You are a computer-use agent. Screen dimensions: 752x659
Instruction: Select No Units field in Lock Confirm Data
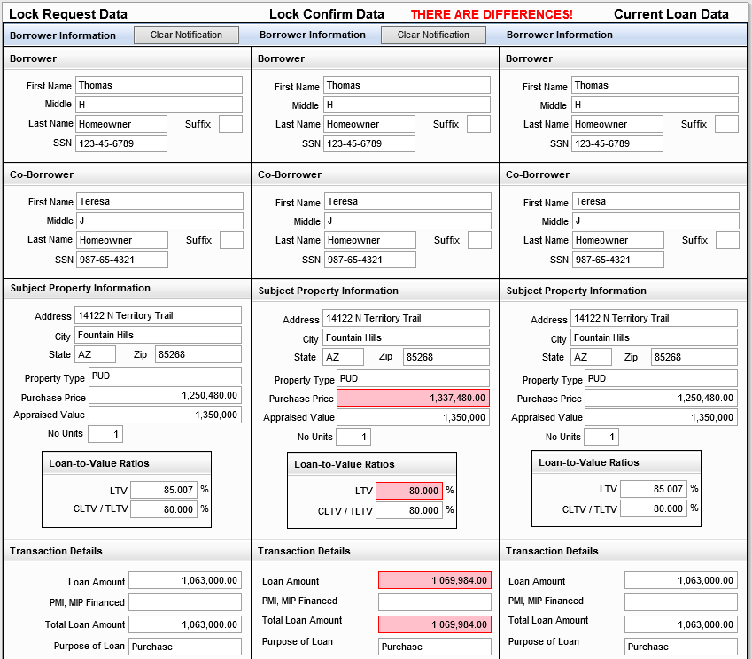click(x=353, y=437)
